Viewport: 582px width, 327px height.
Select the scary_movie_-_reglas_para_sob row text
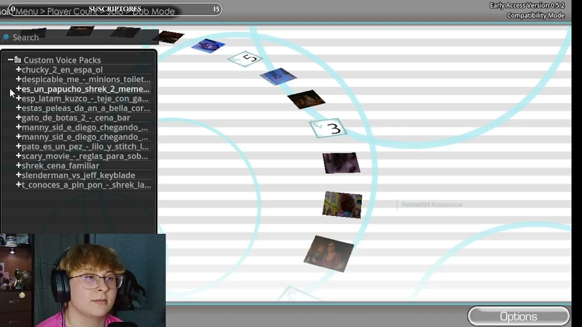(x=85, y=156)
